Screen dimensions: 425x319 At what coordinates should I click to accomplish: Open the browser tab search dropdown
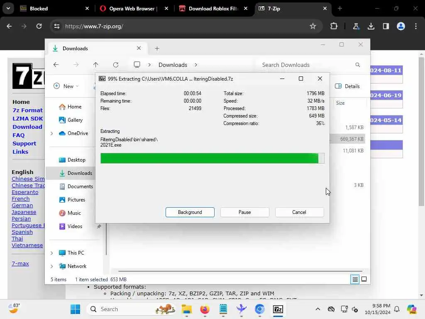(x=8, y=8)
